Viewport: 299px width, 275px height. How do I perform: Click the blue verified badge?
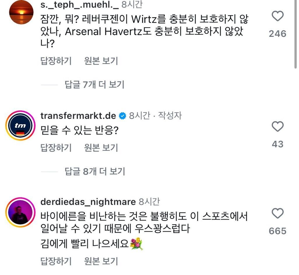[122, 116]
